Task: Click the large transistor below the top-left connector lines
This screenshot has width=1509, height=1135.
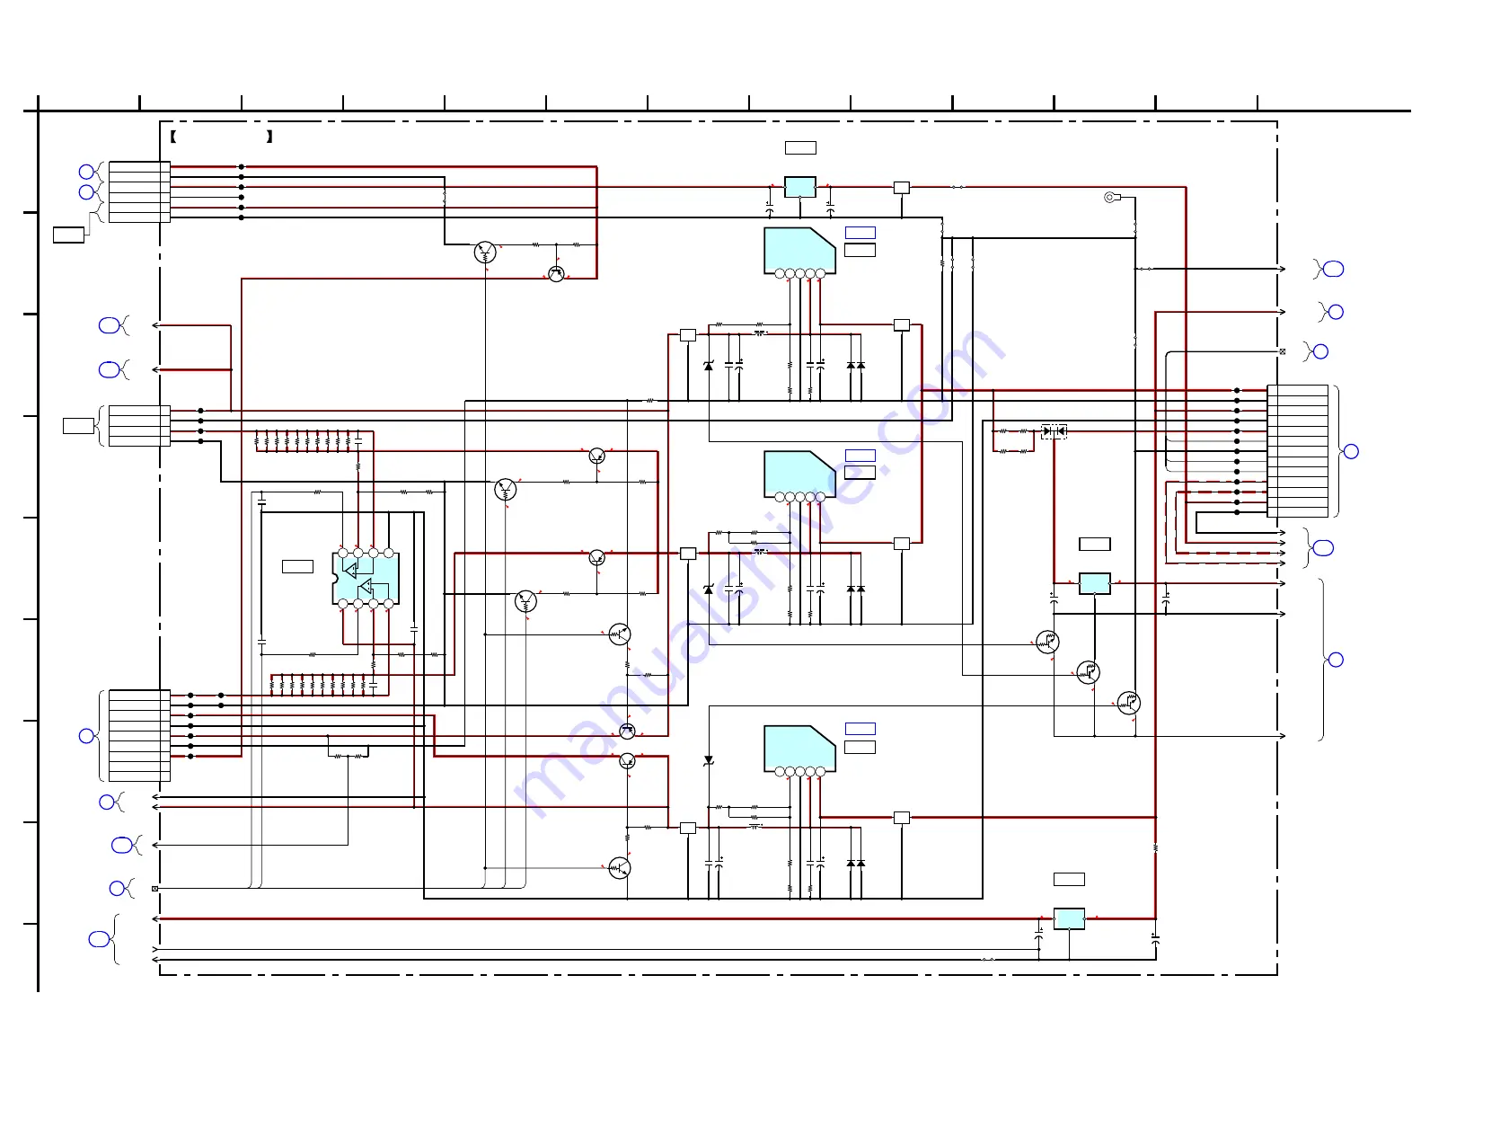Action: [485, 253]
